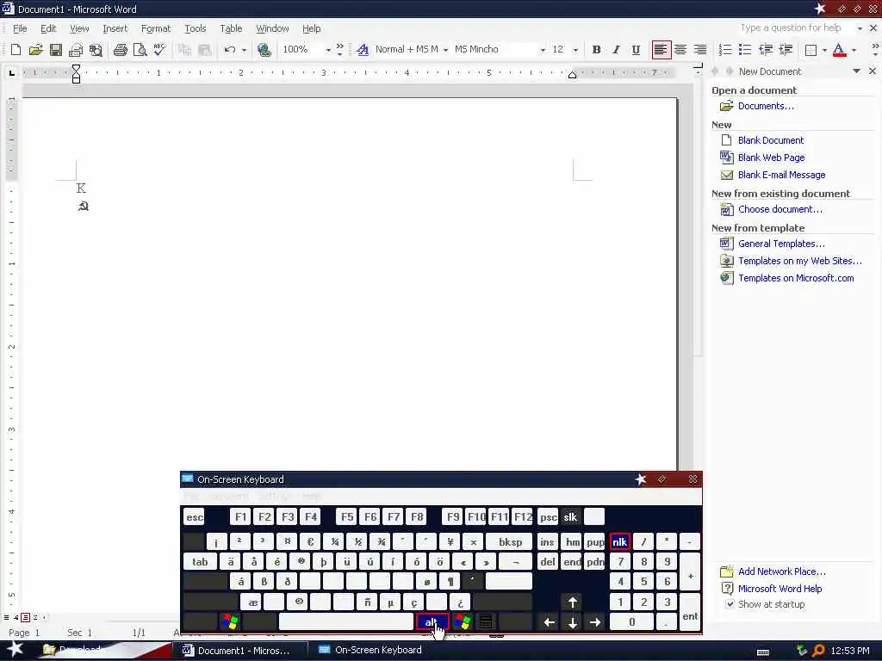
Task: Click the orange search icon in system tray
Action: click(x=818, y=651)
